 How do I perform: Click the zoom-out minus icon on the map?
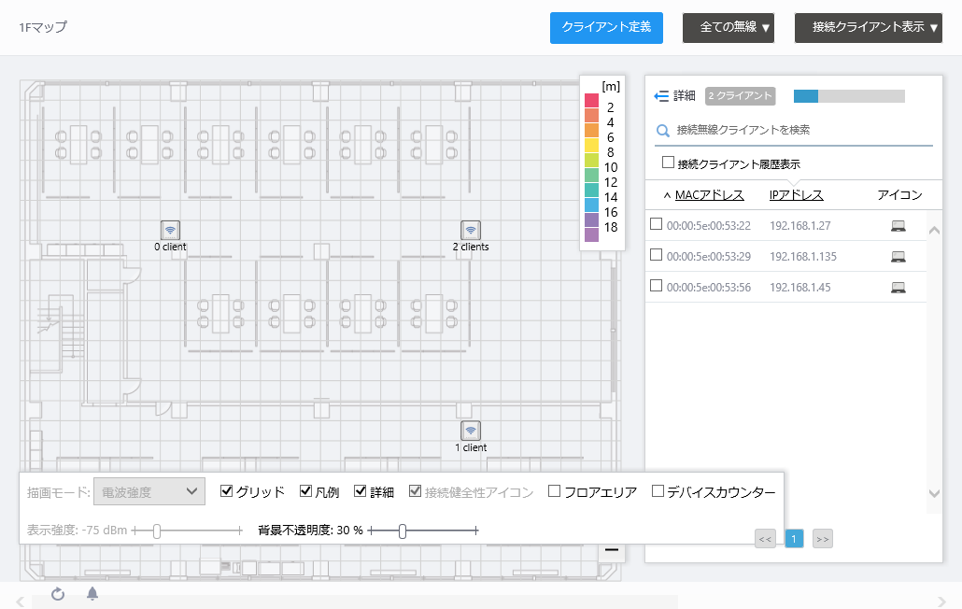pyautogui.click(x=612, y=551)
